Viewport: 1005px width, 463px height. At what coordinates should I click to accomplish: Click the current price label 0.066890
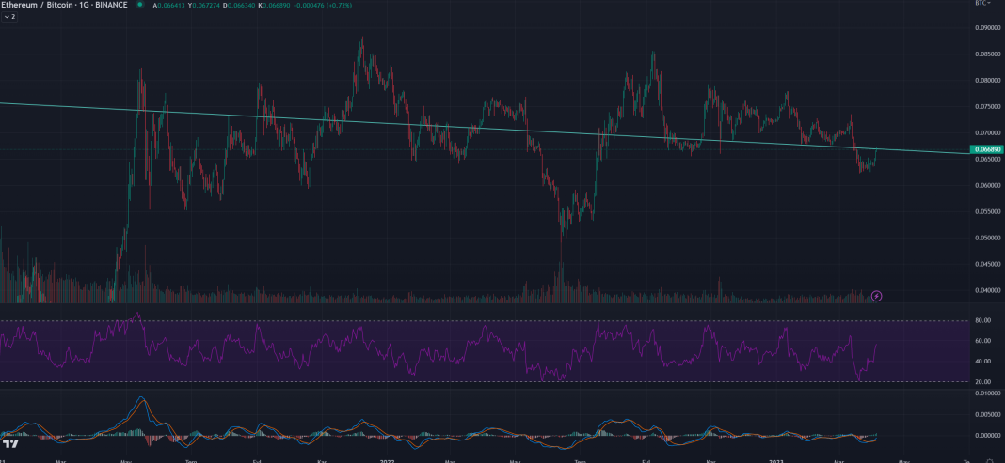[x=988, y=149]
